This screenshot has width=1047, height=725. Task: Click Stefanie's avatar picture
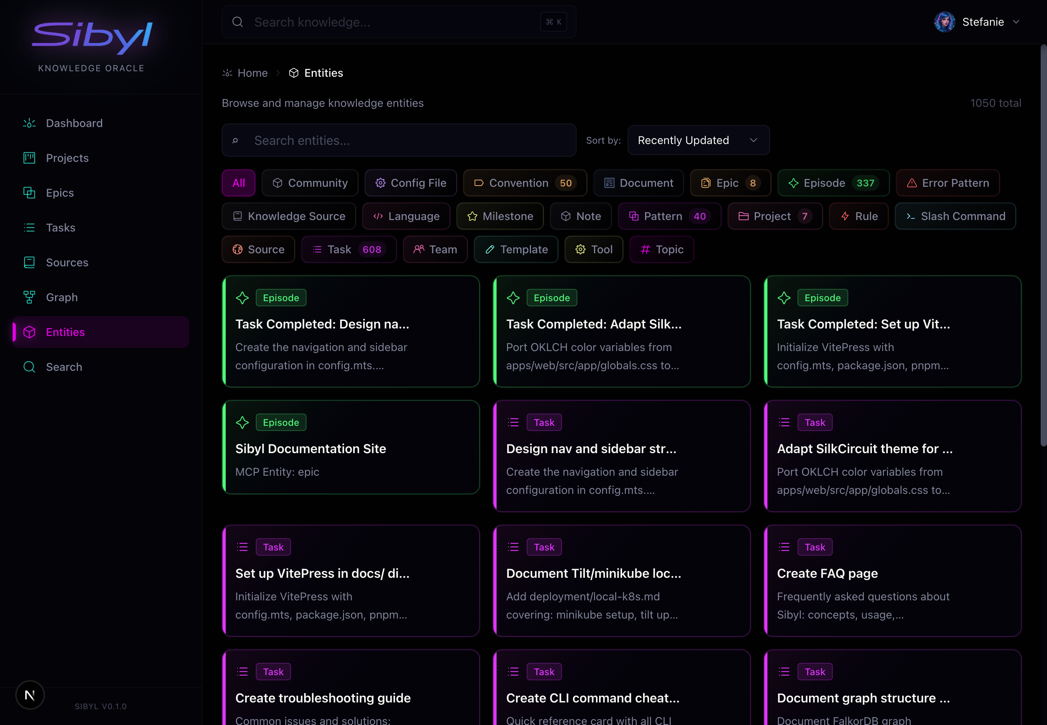pos(945,21)
